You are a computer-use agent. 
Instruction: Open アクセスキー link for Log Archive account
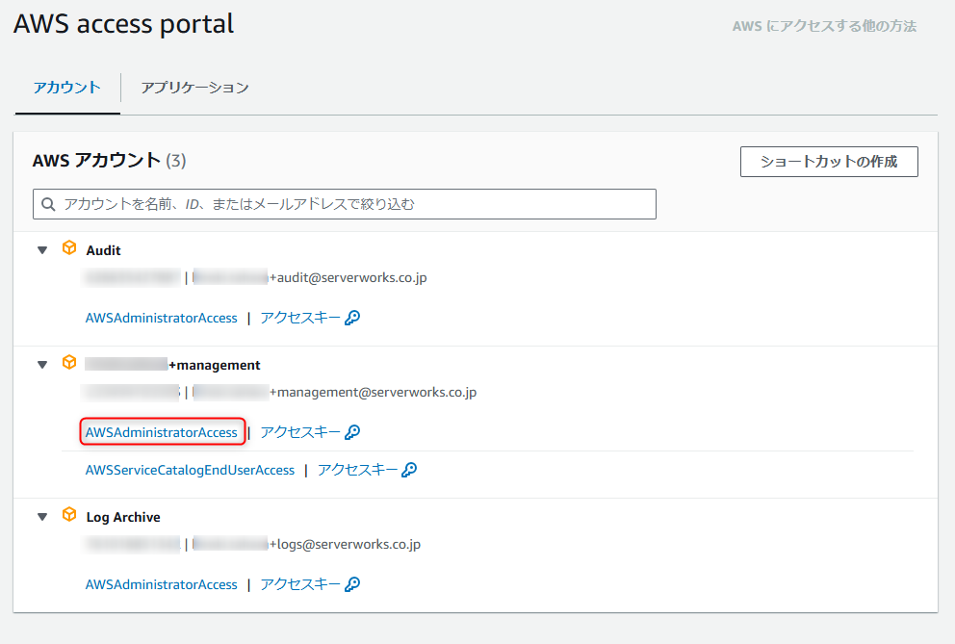point(300,584)
